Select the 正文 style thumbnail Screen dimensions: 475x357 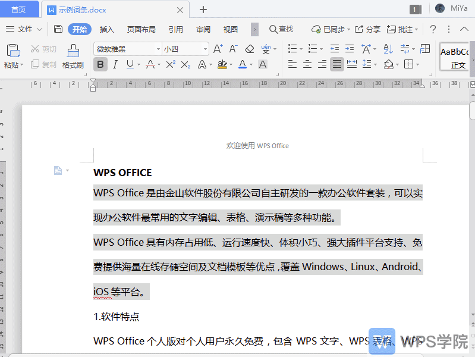[x=454, y=57]
